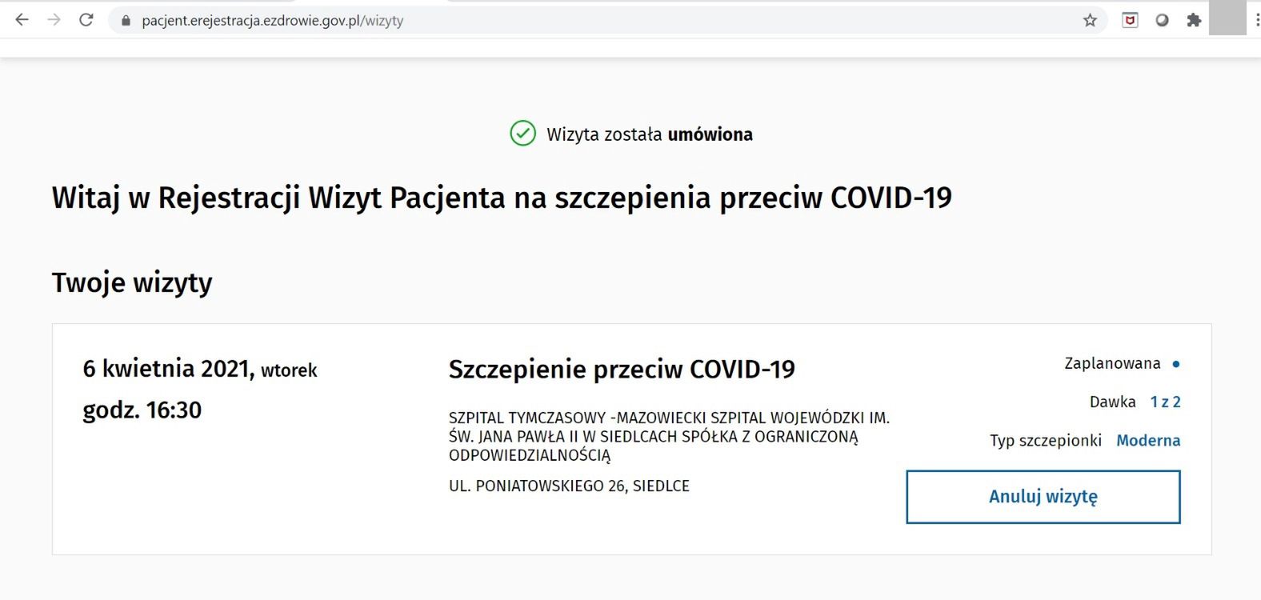This screenshot has height=600, width=1261.
Task: Click the green confirmation checkmark icon
Action: click(522, 134)
